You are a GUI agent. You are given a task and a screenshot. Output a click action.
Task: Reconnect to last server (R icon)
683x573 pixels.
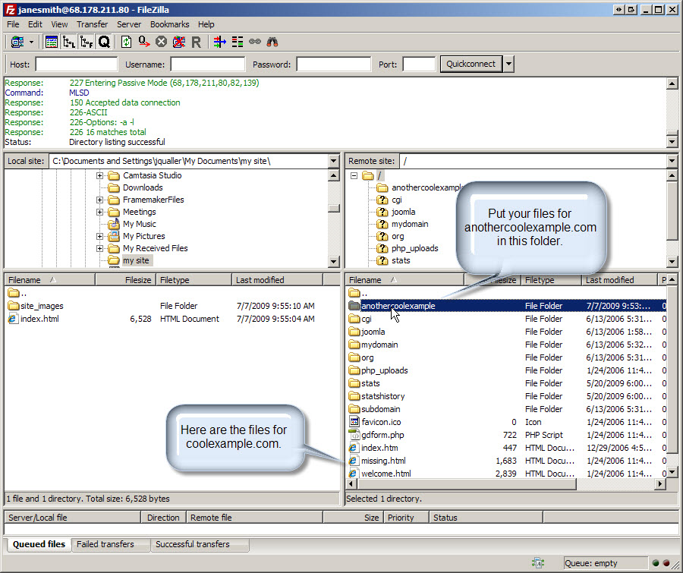click(196, 42)
